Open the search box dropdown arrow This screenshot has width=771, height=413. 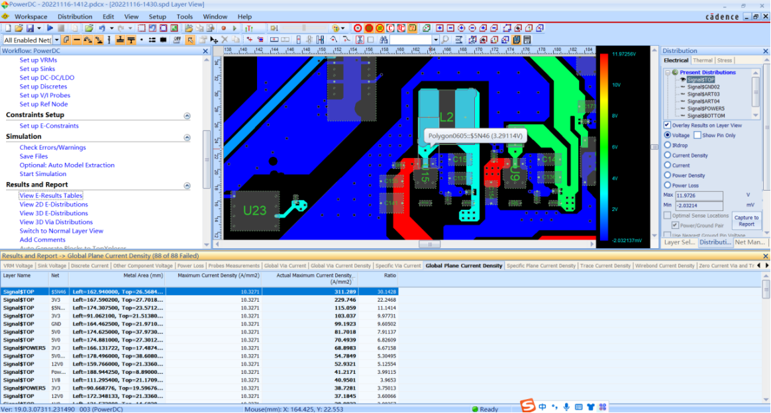pyautogui.click(x=436, y=40)
